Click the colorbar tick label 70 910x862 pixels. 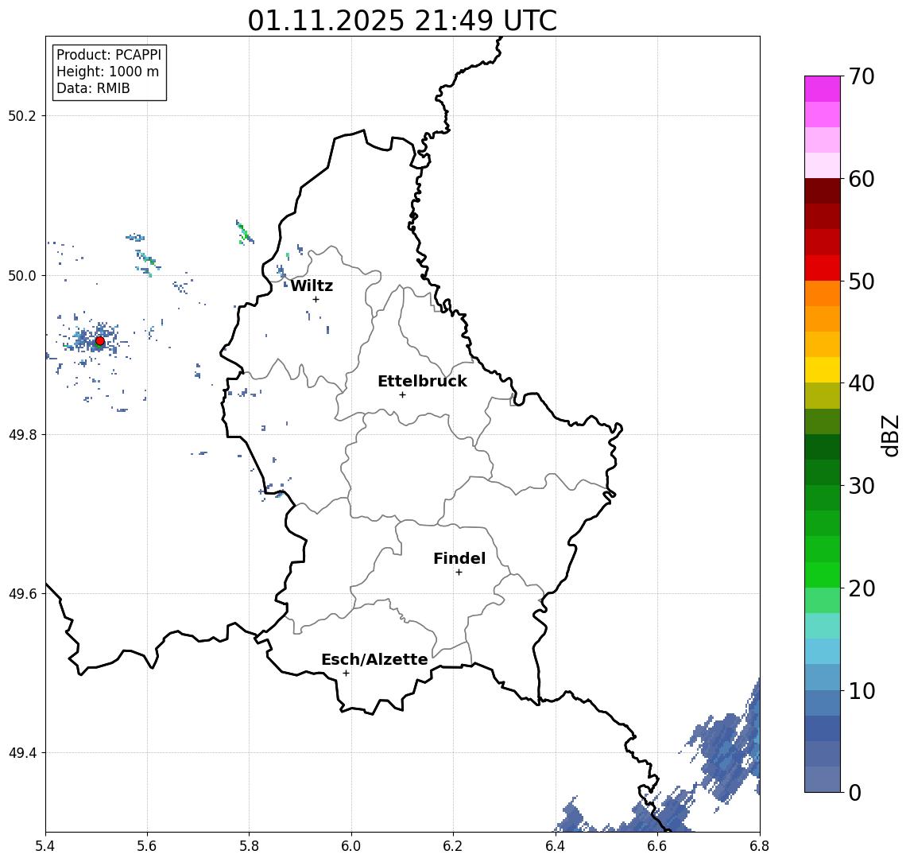(x=862, y=76)
